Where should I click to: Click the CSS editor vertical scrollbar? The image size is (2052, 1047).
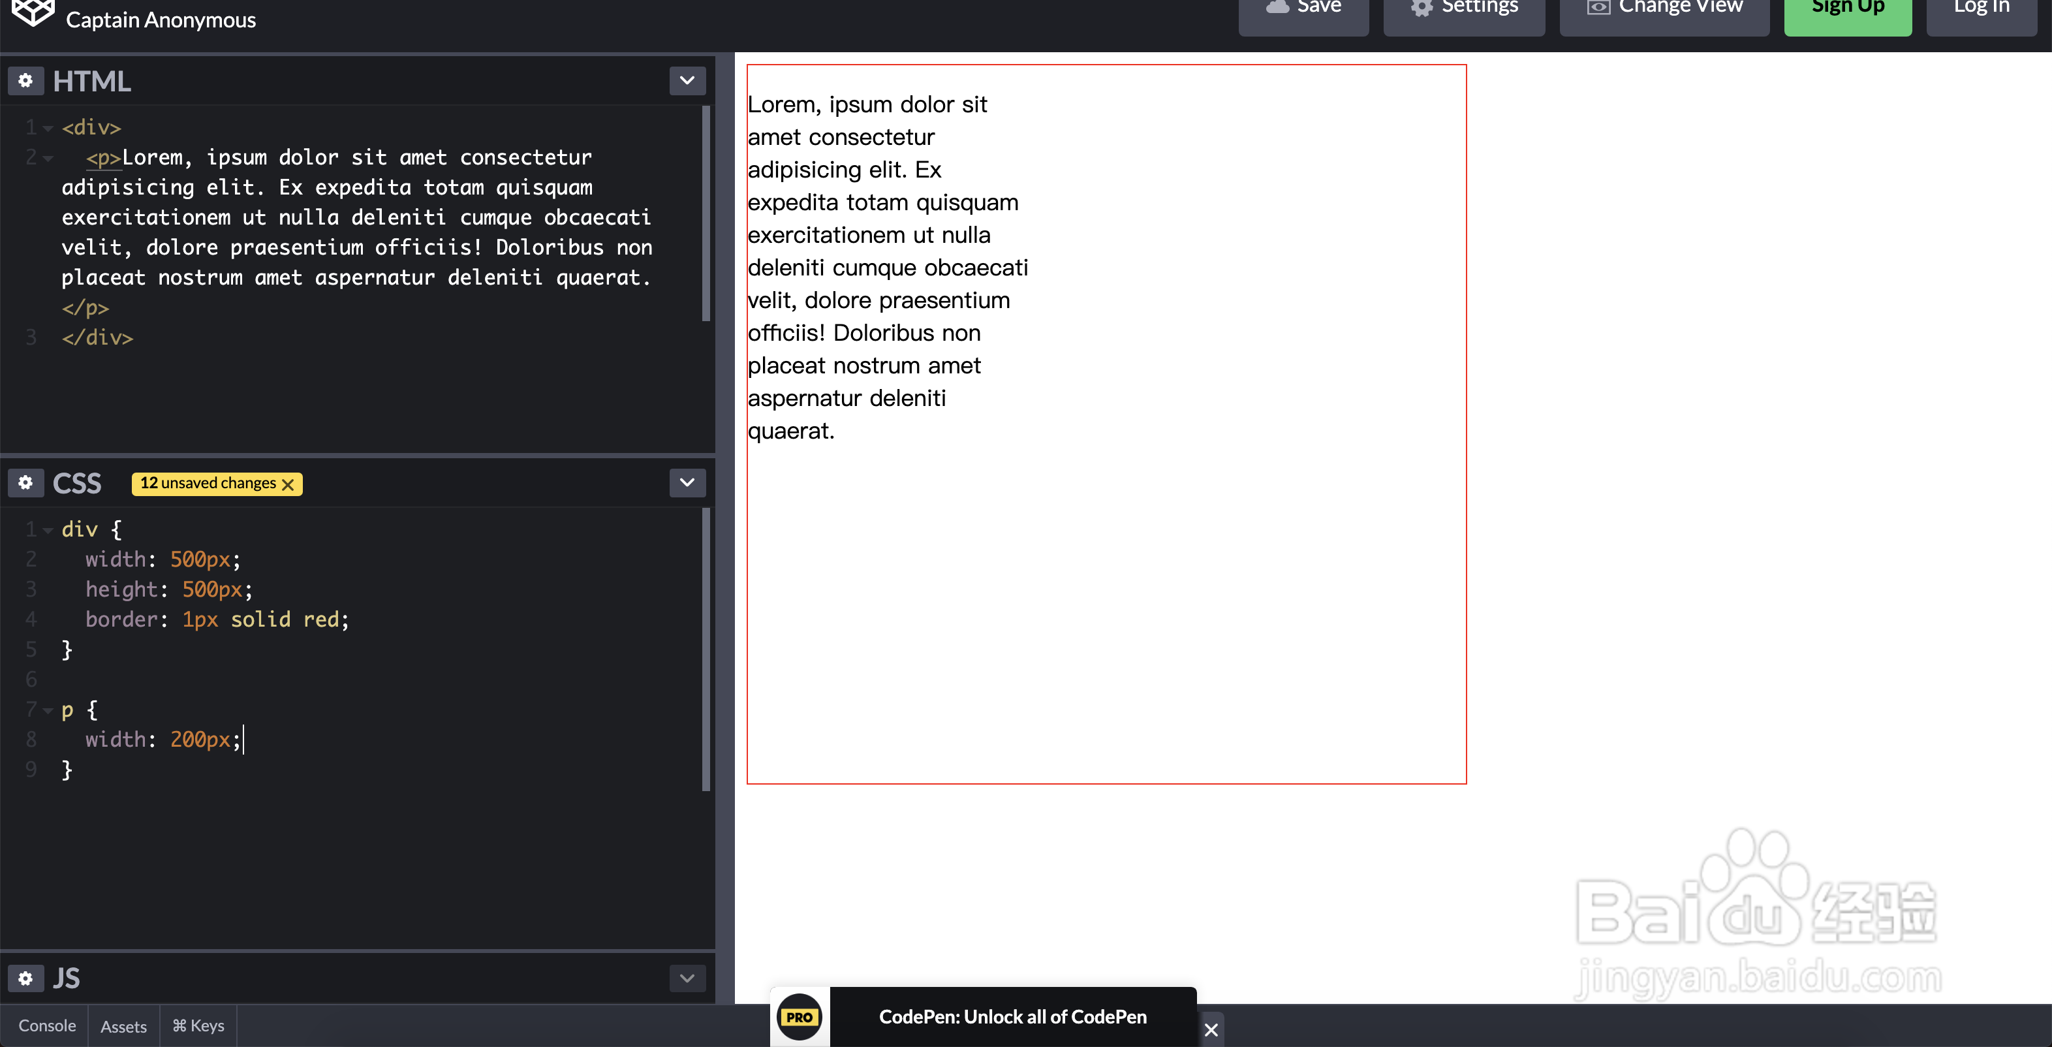[706, 649]
